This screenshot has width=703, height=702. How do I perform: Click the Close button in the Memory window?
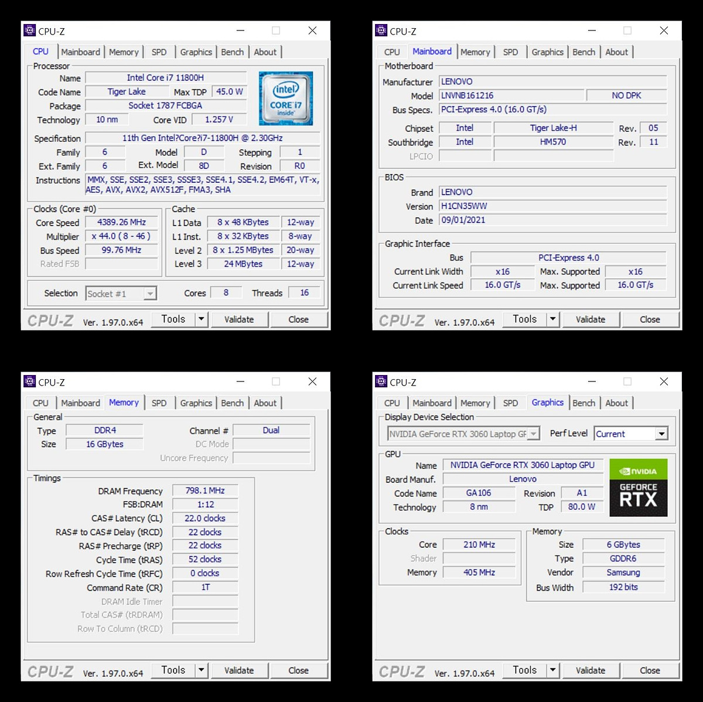298,670
